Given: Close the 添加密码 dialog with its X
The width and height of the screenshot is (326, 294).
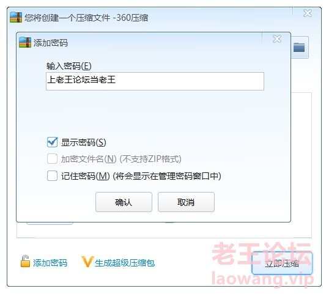Looking at the screenshot, I should click(277, 39).
